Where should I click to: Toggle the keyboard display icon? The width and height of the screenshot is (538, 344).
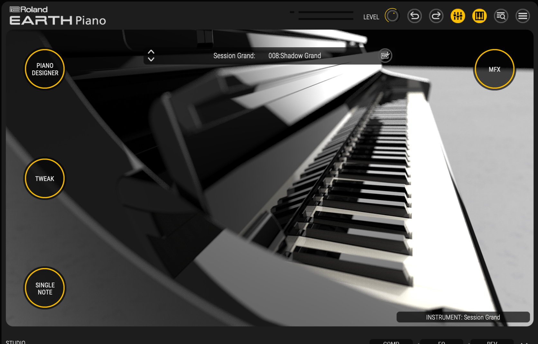coord(479,16)
